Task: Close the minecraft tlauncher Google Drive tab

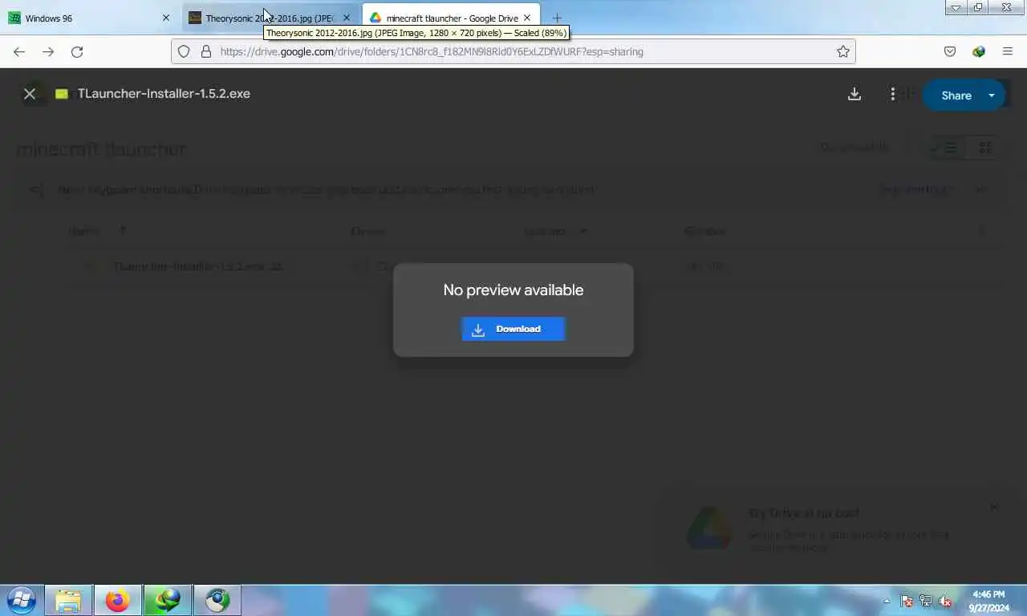Action: coord(527,18)
